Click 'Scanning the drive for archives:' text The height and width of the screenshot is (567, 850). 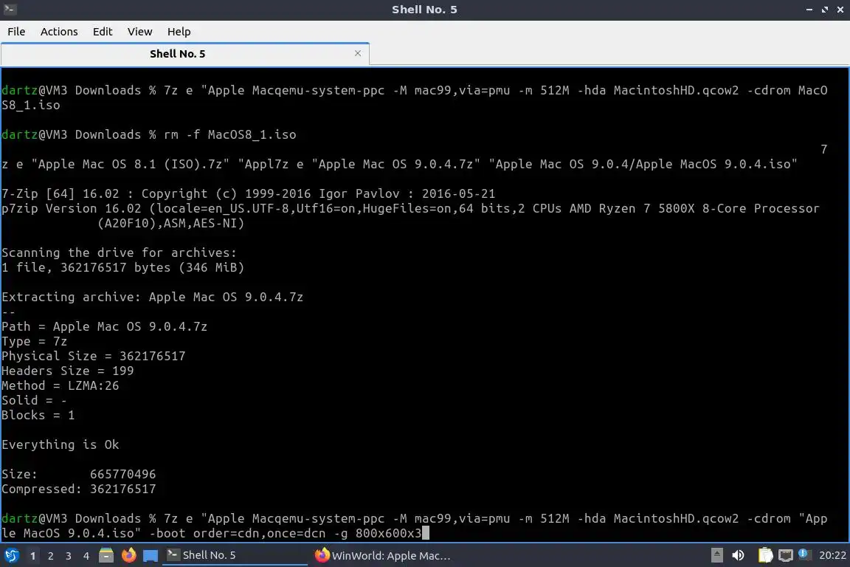(120, 252)
